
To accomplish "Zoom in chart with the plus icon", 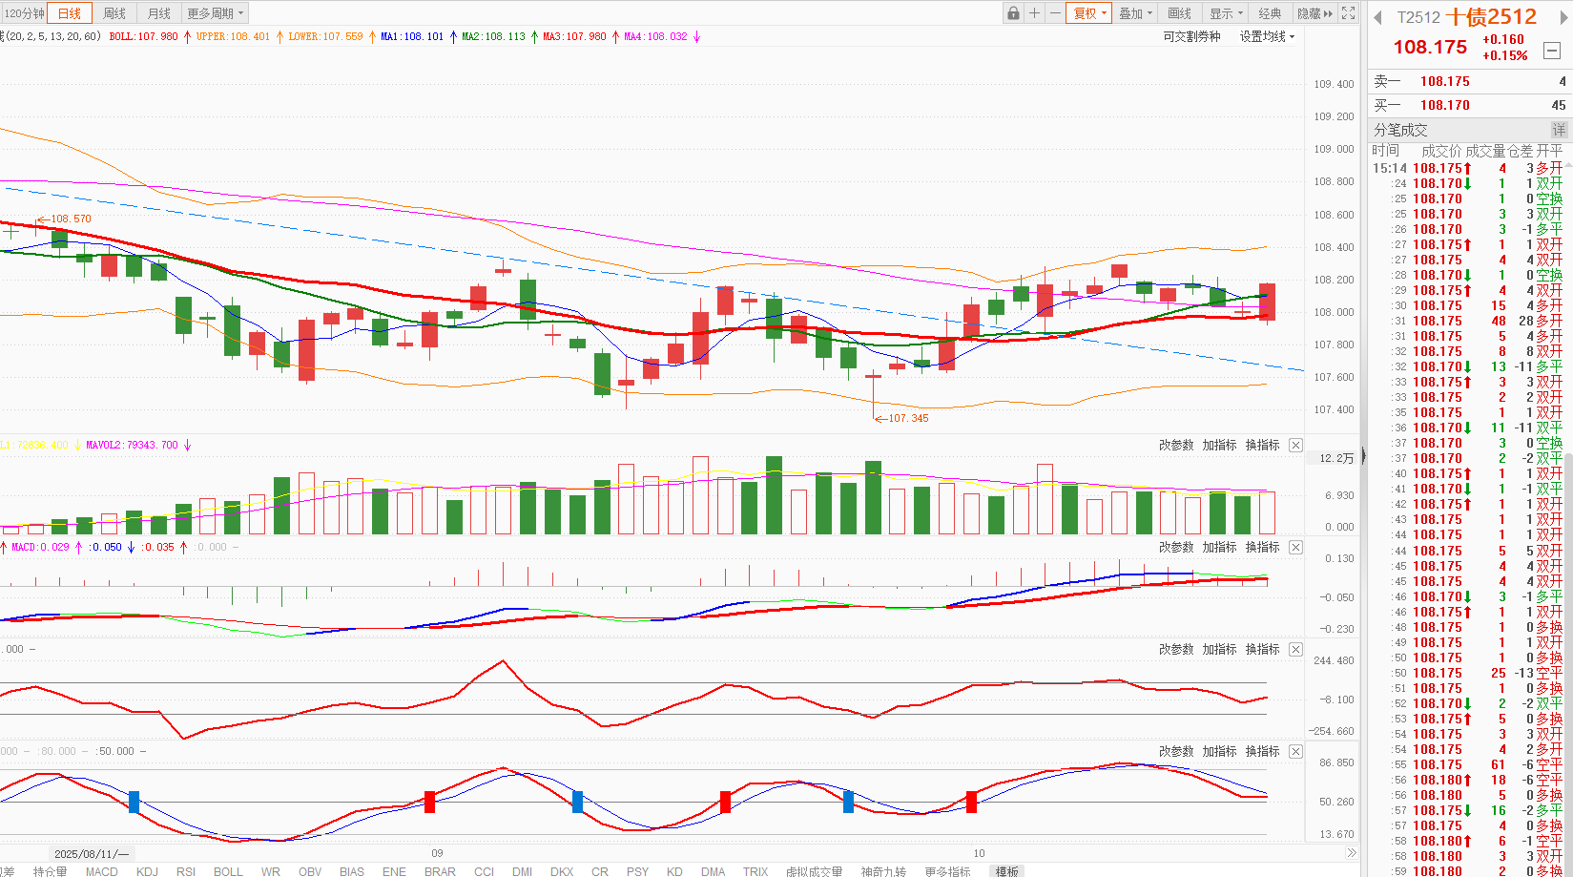I will tap(1034, 13).
